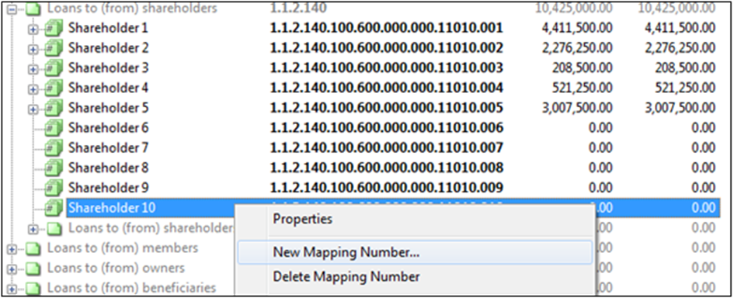Select the Shareholder 4 row label

[108, 88]
